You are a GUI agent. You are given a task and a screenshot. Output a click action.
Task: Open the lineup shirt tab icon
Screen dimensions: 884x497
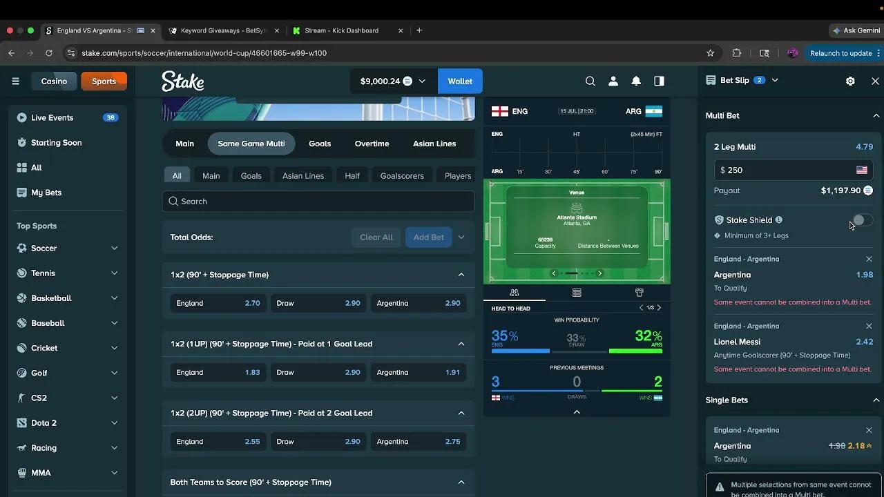pos(639,293)
